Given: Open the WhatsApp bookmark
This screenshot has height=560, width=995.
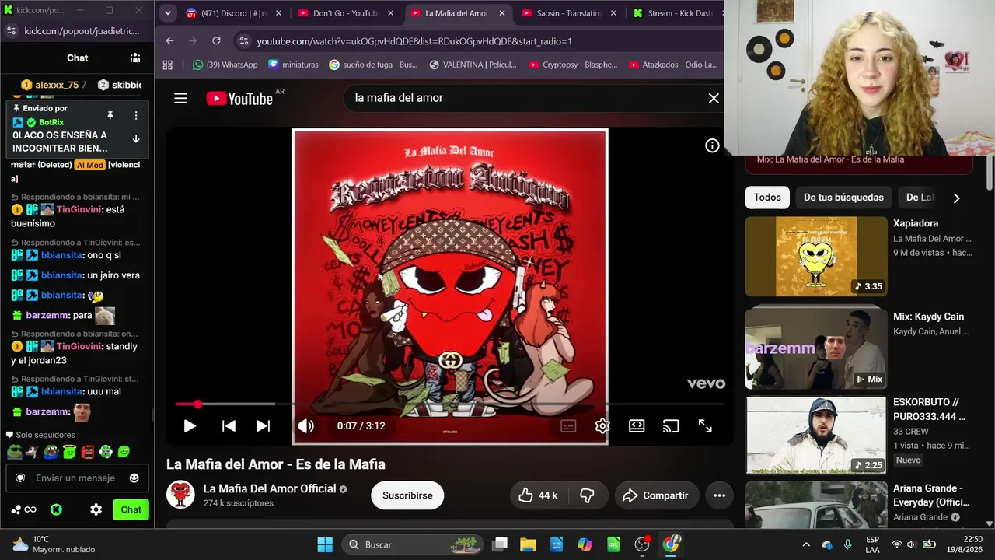Looking at the screenshot, I should pos(225,65).
